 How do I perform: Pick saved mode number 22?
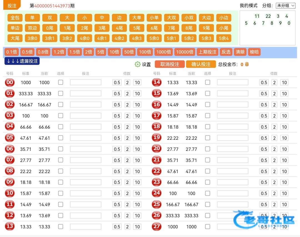268,16
